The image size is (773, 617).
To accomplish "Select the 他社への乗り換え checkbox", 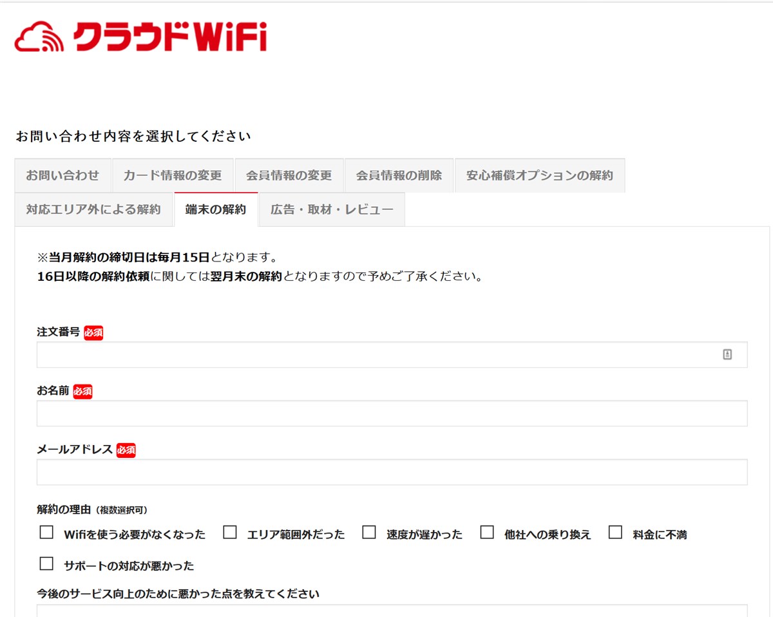I will (x=487, y=533).
